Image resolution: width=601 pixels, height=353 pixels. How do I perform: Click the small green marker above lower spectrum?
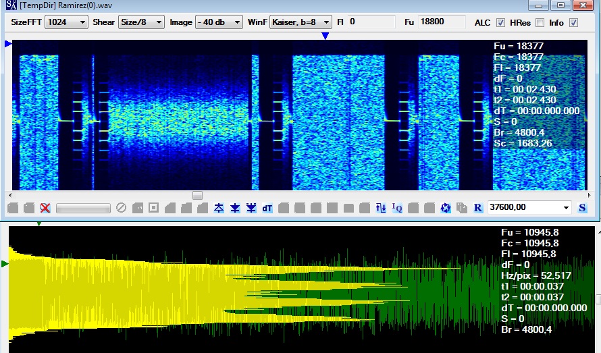coord(38,224)
